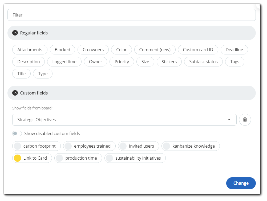Viewport: 267px width, 201px height.
Task: Select the Deadline field
Action: (x=234, y=50)
